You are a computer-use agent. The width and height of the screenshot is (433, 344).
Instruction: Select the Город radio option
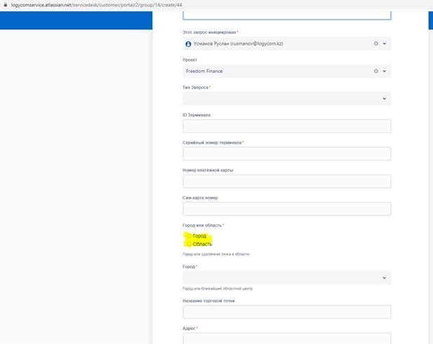[x=188, y=235]
